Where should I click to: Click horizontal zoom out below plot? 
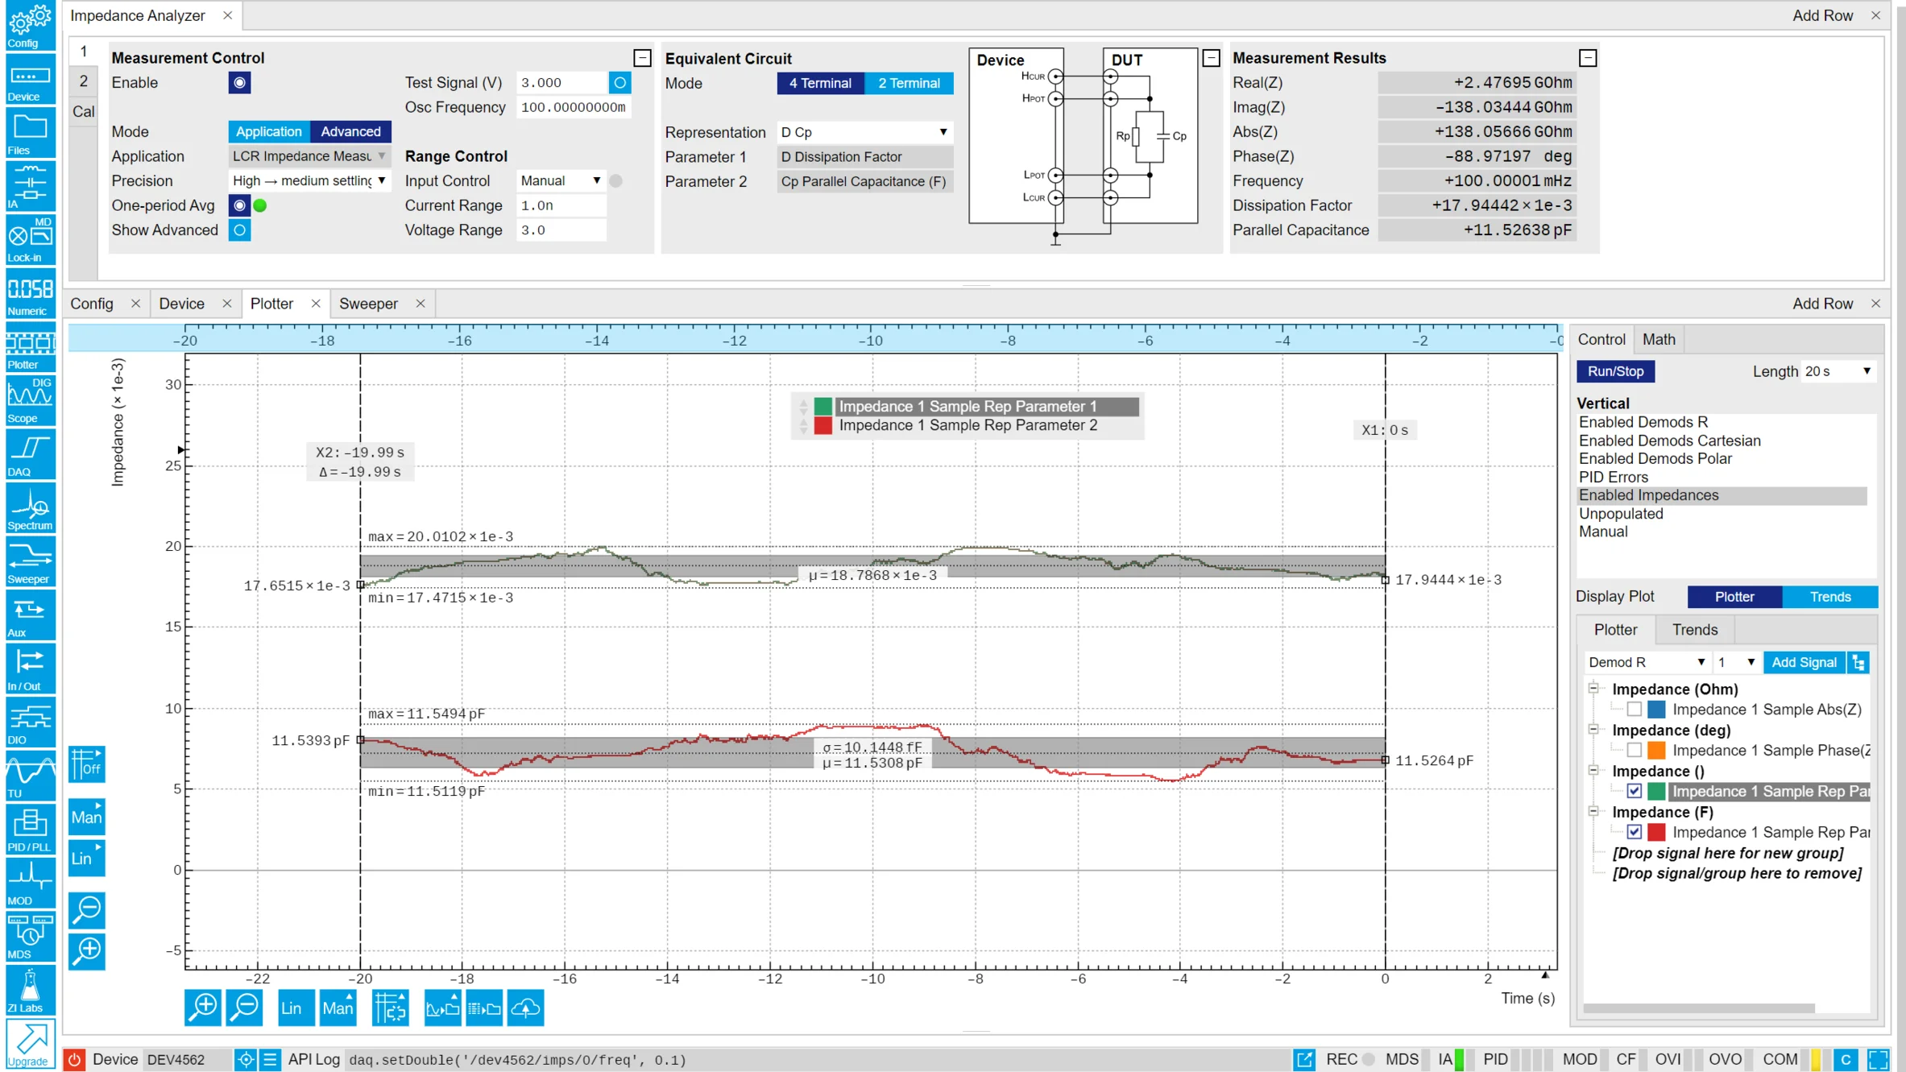click(x=245, y=1008)
